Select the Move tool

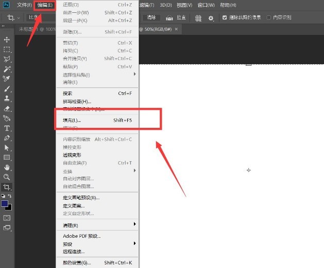click(7, 40)
